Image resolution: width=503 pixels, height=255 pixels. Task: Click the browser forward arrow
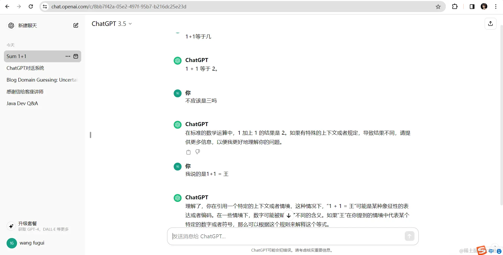(x=19, y=7)
